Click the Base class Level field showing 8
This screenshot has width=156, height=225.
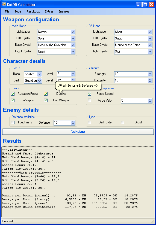tap(64, 74)
